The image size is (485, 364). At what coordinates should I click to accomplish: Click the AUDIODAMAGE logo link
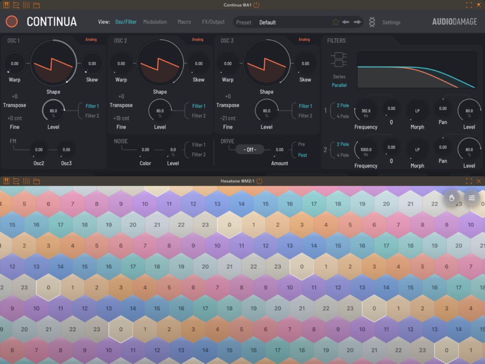[455, 22]
